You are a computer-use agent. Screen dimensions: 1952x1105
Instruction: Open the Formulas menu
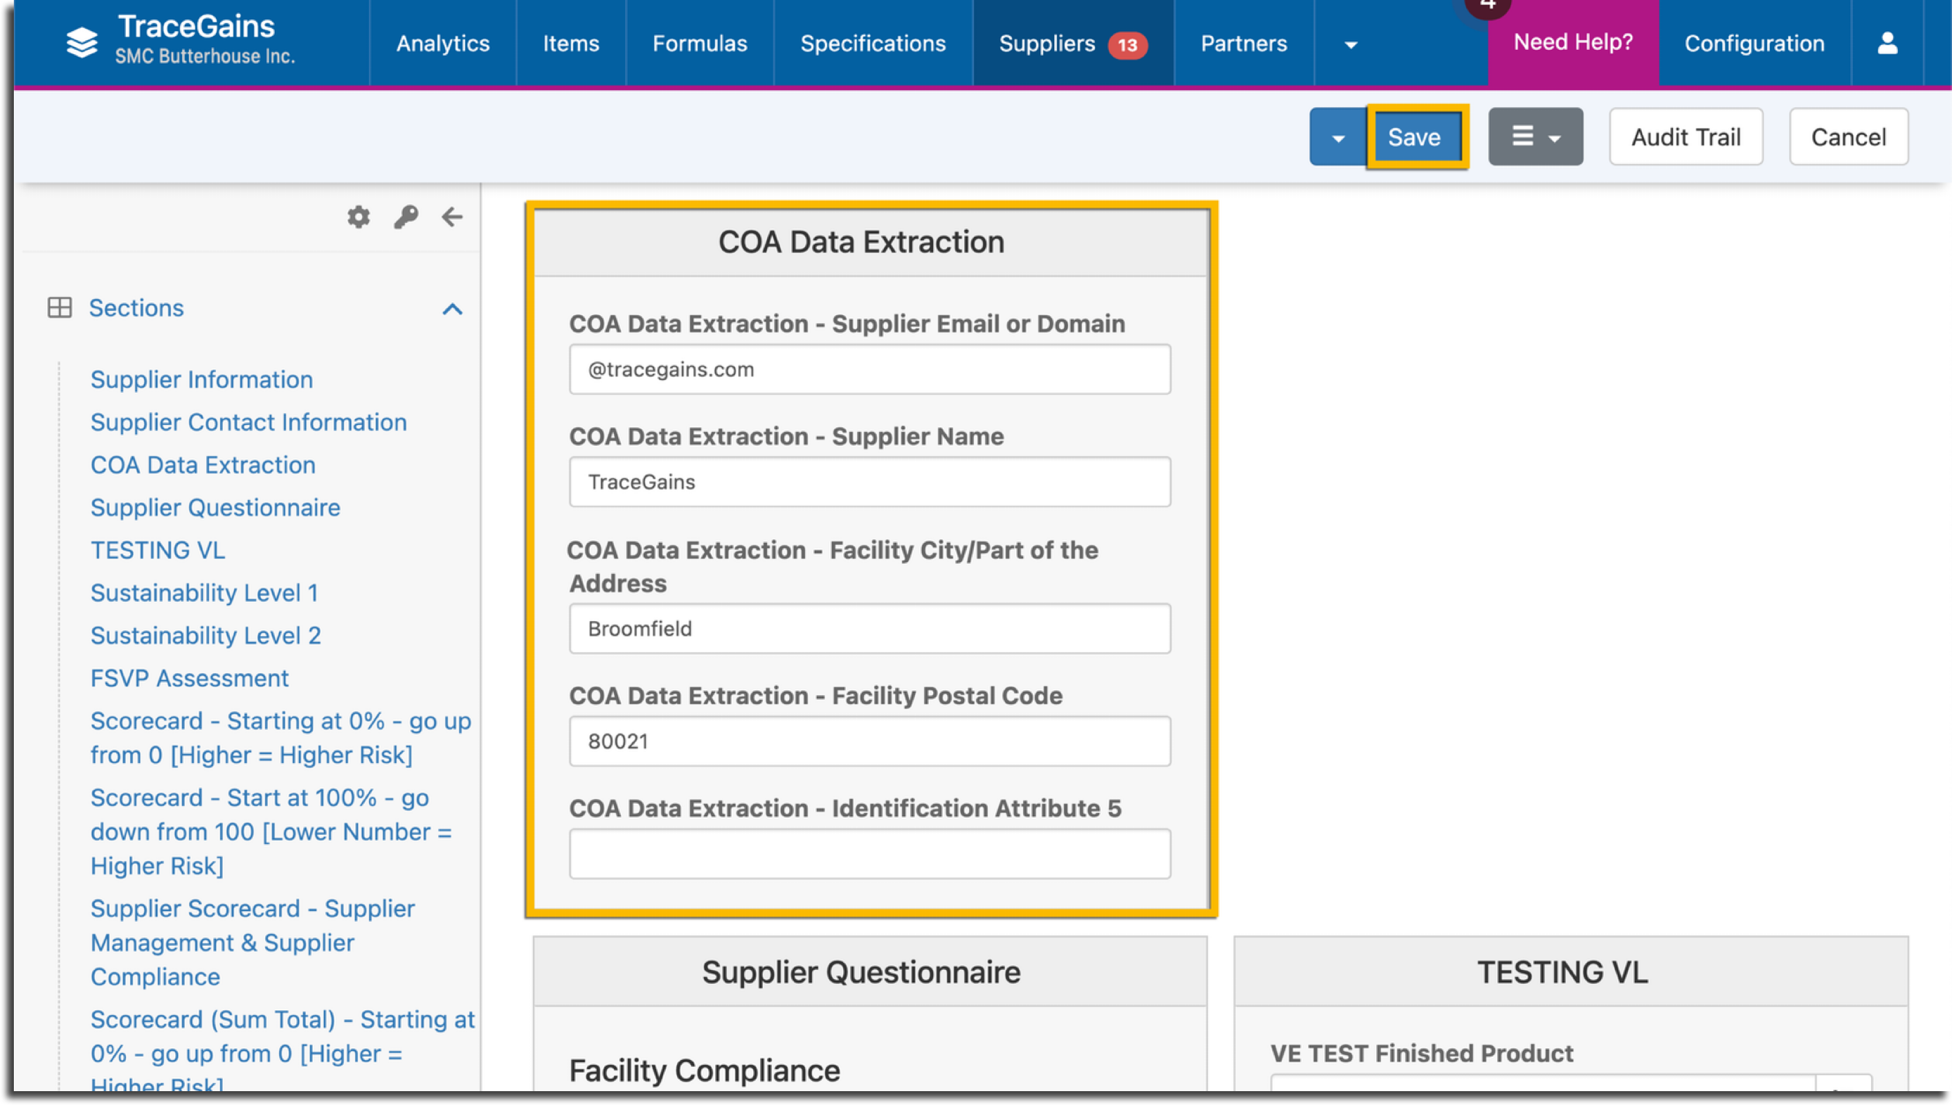pos(700,43)
